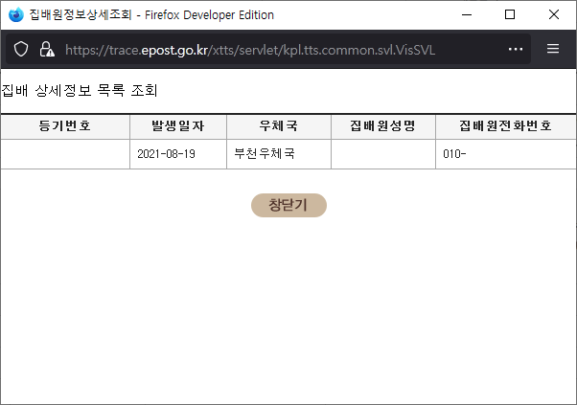Select the 등기번호 column header
577x405 pixels.
[65, 126]
